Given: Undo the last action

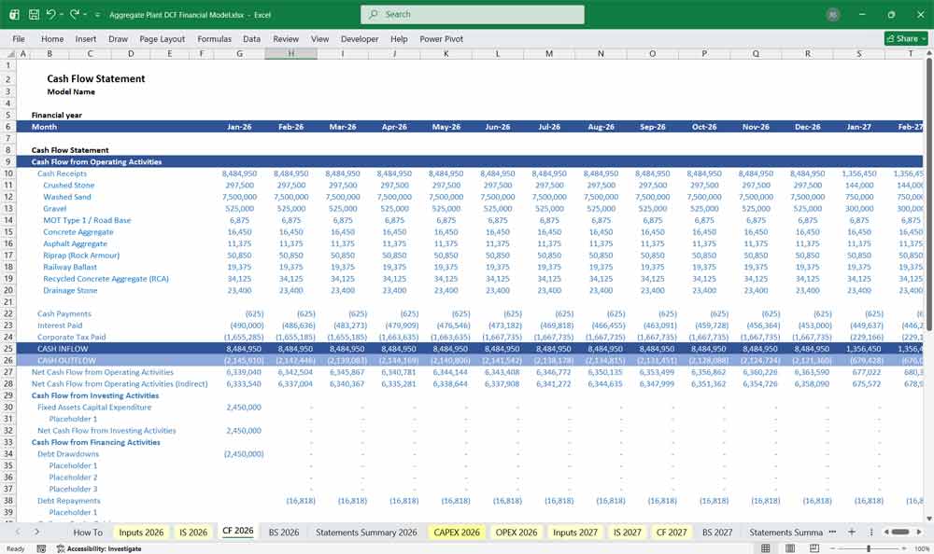Looking at the screenshot, I should point(51,14).
